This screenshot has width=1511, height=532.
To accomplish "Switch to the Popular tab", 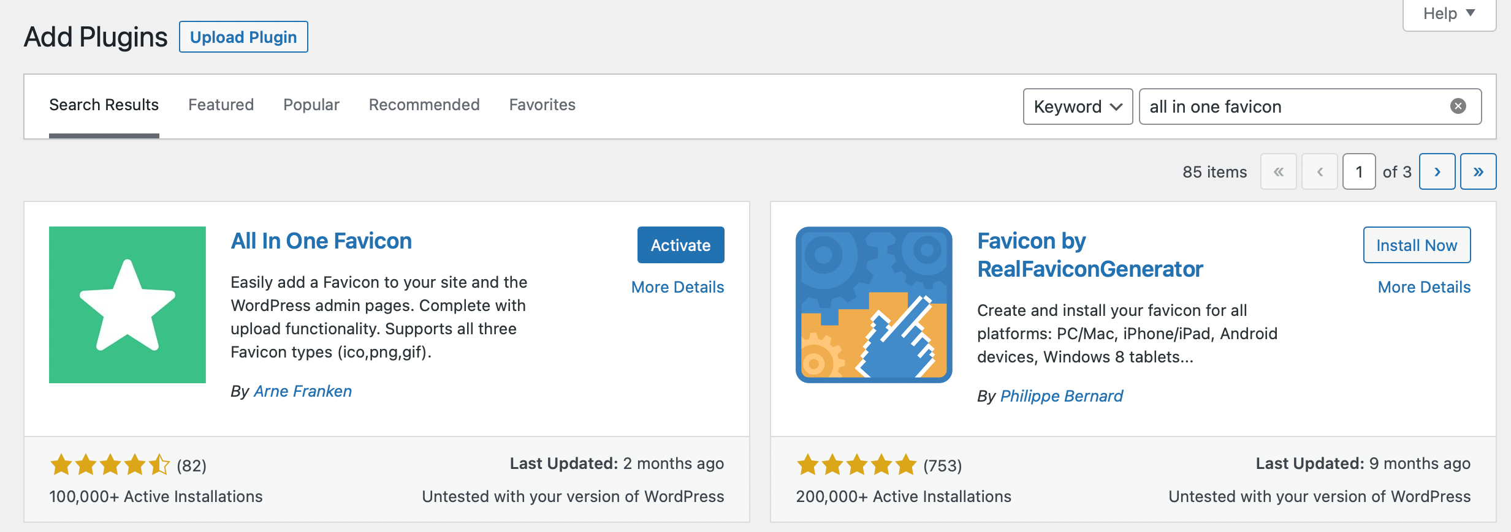I will pos(311,105).
